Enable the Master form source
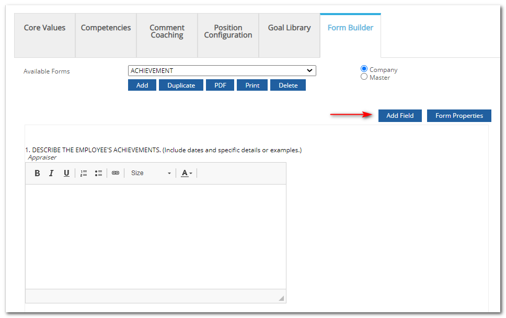Viewport: 506px width, 318px height. [364, 76]
